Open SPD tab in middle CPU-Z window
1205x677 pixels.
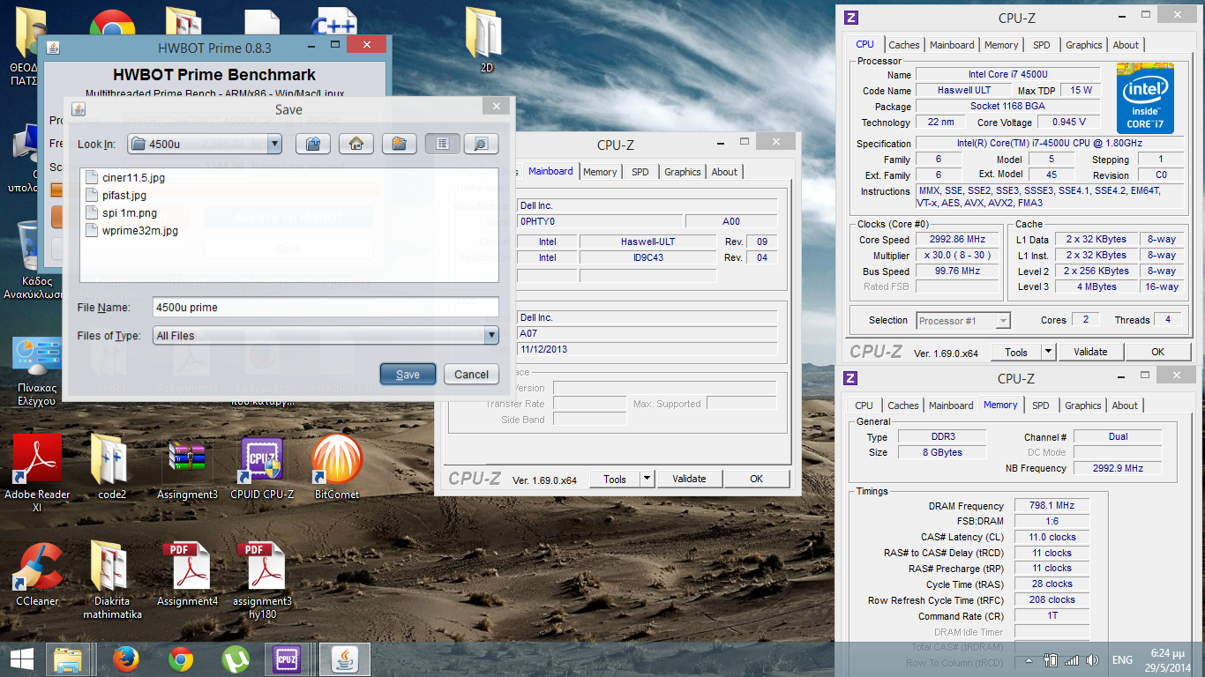point(640,172)
